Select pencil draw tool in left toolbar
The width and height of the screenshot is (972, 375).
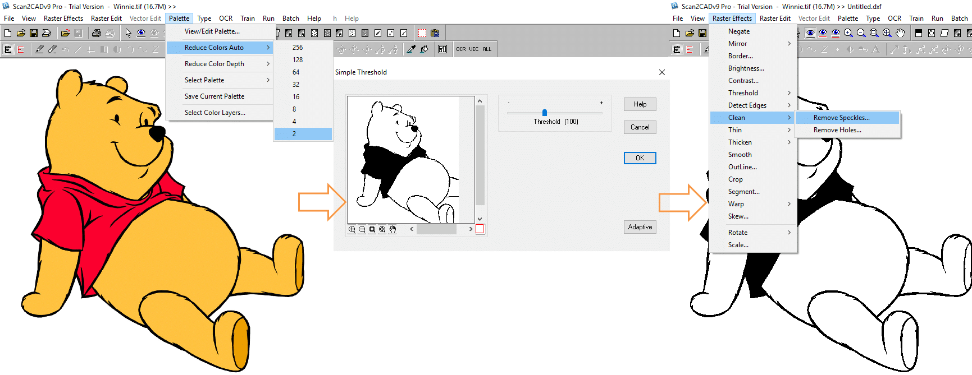click(x=39, y=49)
